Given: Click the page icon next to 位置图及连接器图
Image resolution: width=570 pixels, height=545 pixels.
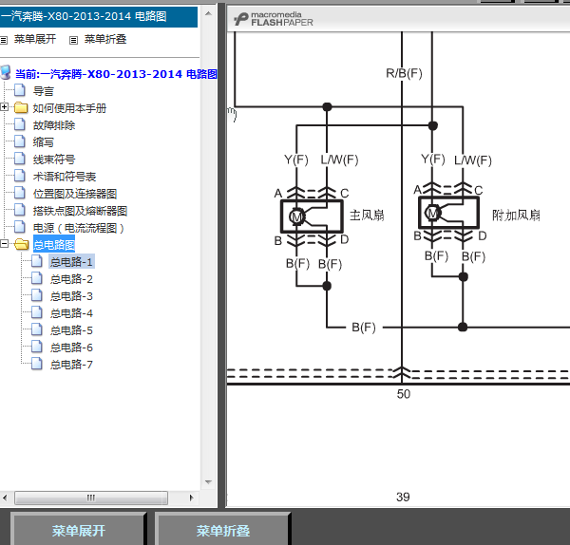Looking at the screenshot, I should coord(20,193).
